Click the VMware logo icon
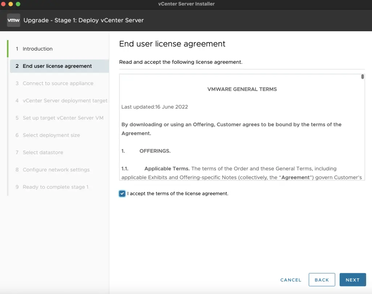Image resolution: width=372 pixels, height=294 pixels. click(x=13, y=20)
